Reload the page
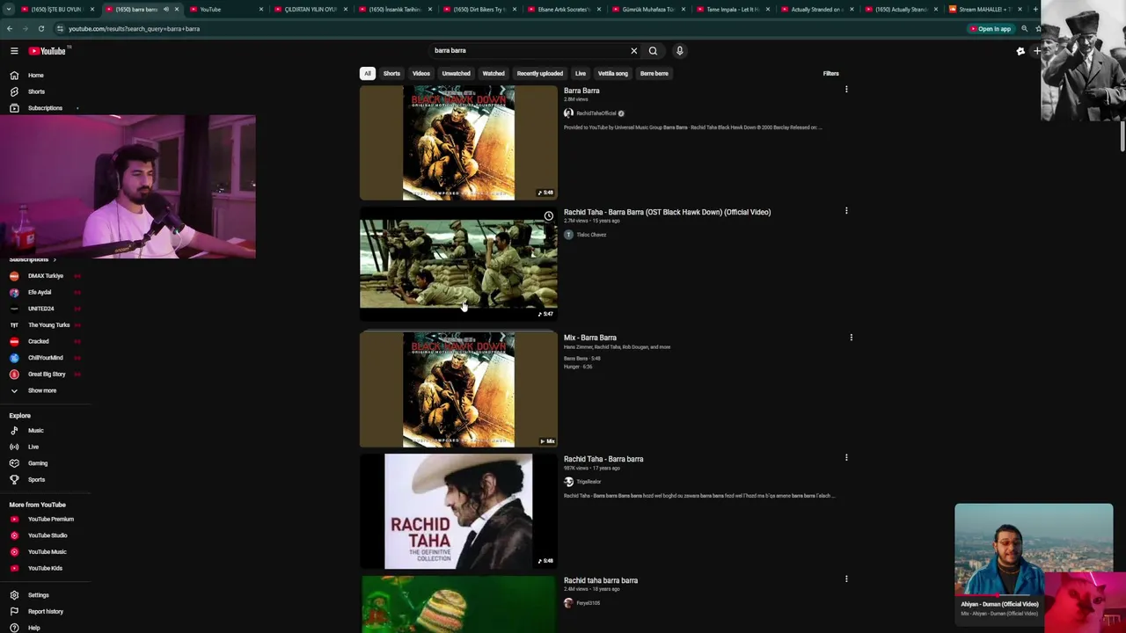Image resolution: width=1126 pixels, height=633 pixels. tap(40, 29)
